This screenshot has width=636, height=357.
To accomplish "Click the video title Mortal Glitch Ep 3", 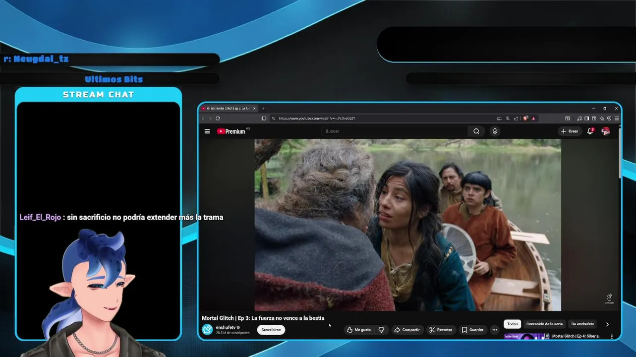I will [x=263, y=318].
